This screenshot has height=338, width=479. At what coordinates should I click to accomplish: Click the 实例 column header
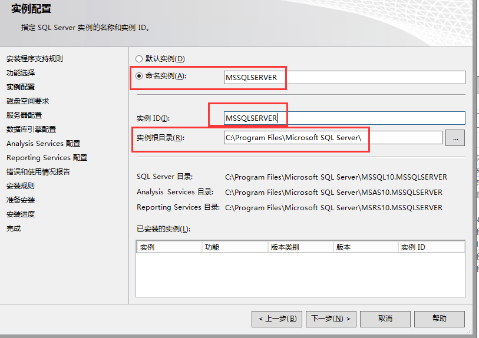point(169,247)
